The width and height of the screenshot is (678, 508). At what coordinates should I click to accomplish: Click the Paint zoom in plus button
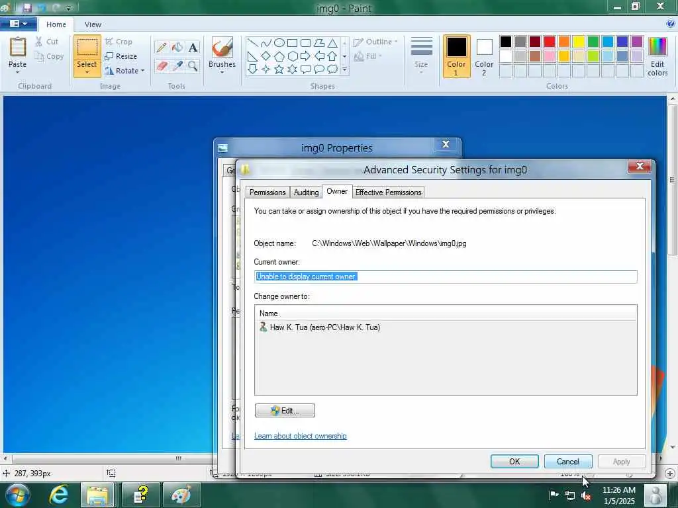(x=670, y=474)
